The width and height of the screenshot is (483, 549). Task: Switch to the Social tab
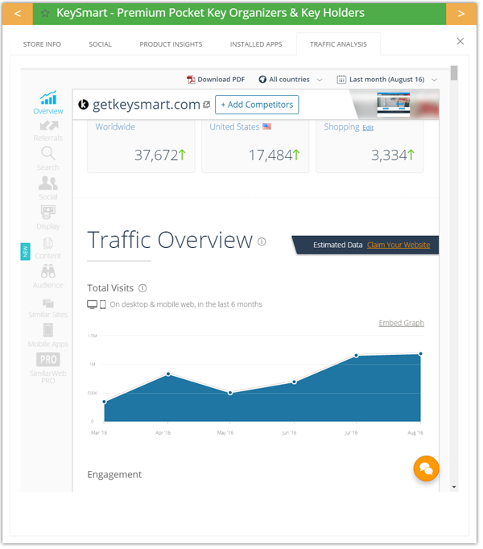tap(100, 44)
